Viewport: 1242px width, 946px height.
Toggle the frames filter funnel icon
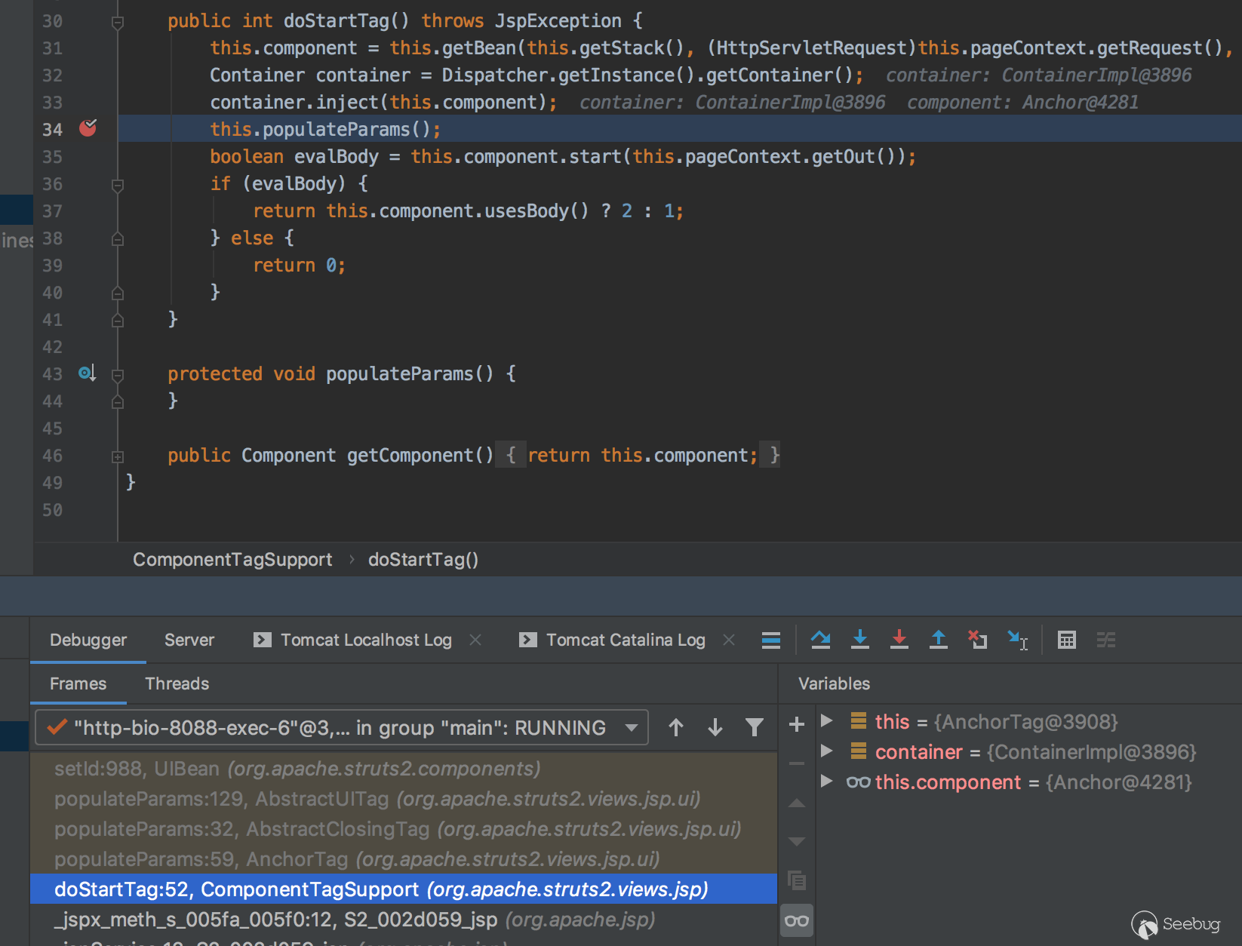tap(754, 727)
